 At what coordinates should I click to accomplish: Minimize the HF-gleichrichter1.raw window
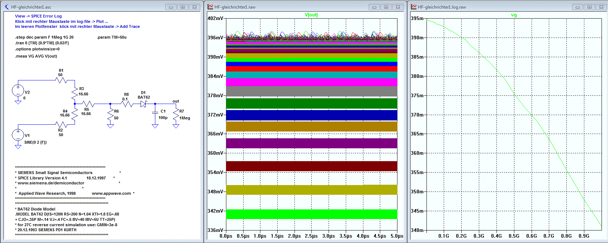[374, 7]
